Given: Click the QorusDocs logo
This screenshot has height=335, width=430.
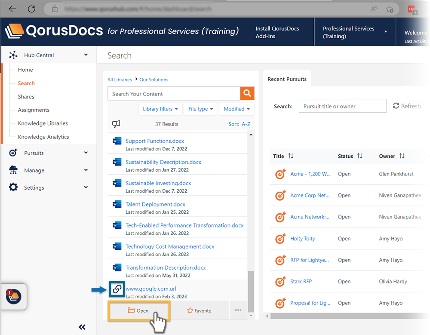Looking at the screenshot, I should pyautogui.click(x=54, y=31).
